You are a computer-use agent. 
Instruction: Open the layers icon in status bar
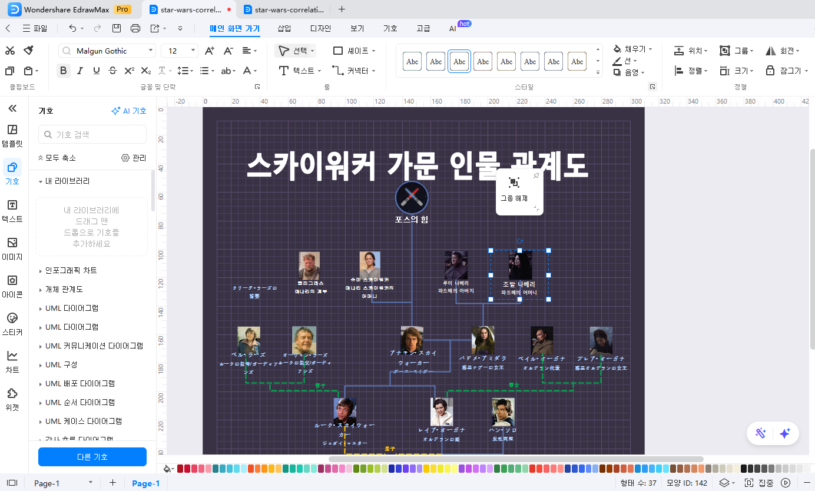[724, 483]
